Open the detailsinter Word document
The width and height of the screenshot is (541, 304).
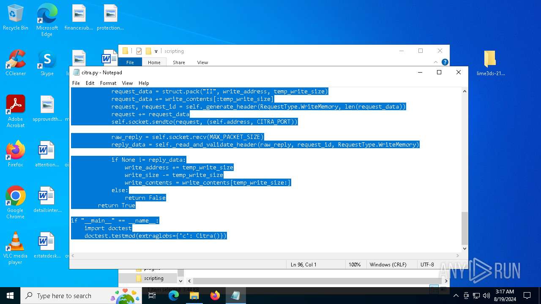tap(47, 200)
